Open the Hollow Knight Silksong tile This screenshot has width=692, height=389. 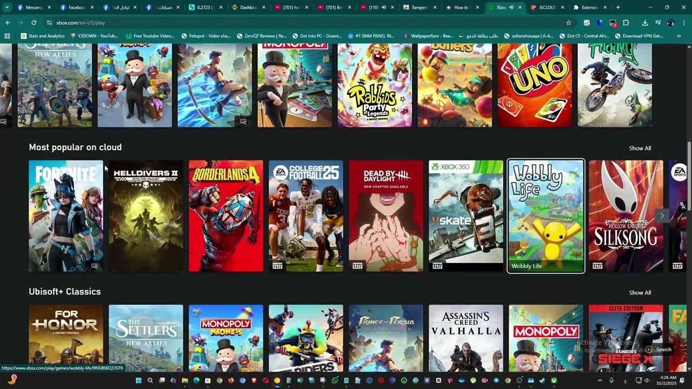click(626, 216)
